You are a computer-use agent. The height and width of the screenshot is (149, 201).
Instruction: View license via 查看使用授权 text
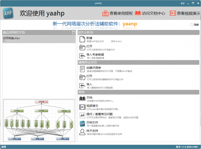click(x=121, y=13)
